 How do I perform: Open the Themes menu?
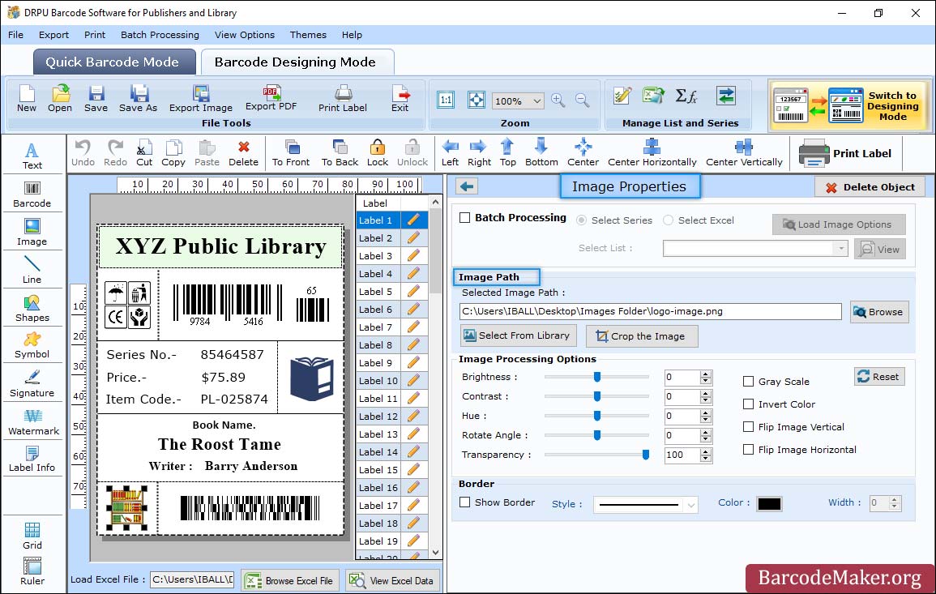308,35
